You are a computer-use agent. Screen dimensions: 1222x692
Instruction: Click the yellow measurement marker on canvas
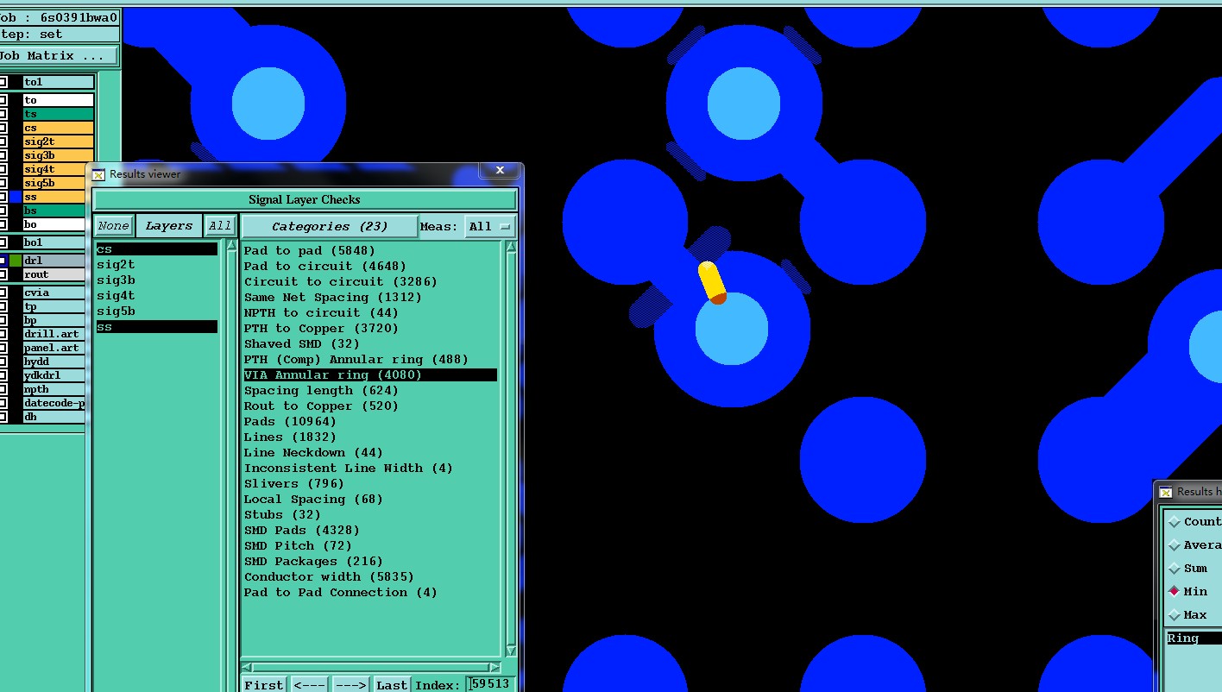(x=712, y=283)
